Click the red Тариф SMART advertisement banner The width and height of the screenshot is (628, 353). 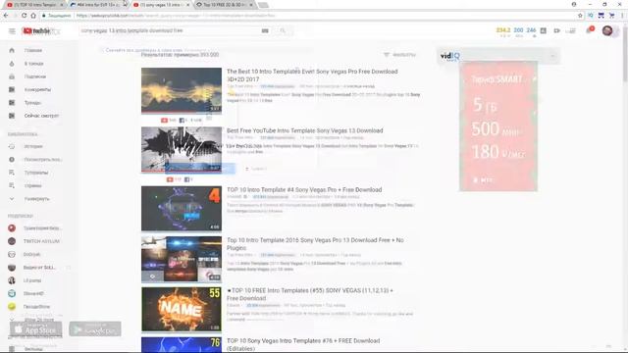pyautogui.click(x=498, y=126)
